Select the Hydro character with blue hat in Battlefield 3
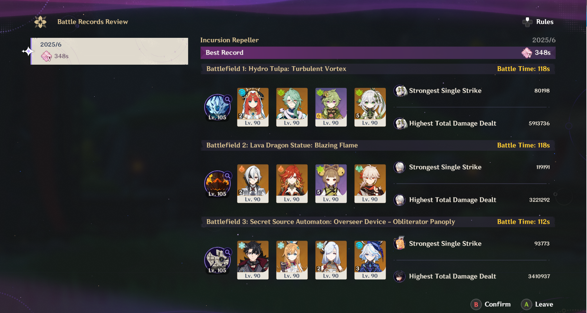587x313 pixels. coord(370,260)
